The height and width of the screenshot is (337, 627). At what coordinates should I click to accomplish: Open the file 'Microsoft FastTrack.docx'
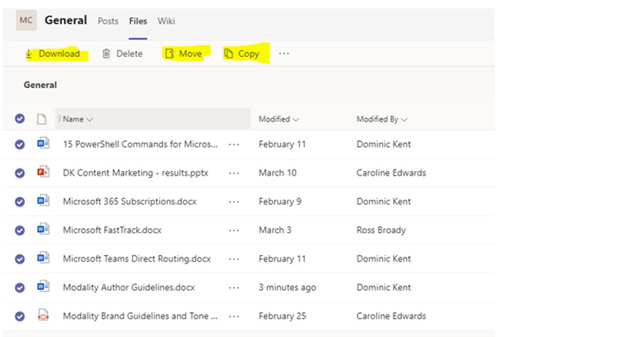tap(112, 230)
